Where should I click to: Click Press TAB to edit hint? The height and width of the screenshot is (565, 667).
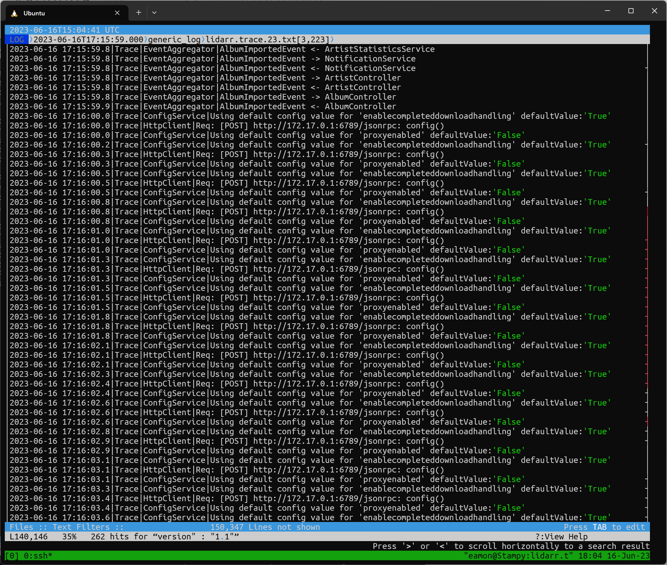pos(604,527)
